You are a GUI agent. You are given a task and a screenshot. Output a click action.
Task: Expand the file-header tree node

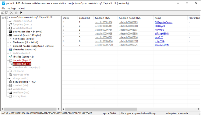pyautogui.click(x=10, y=42)
